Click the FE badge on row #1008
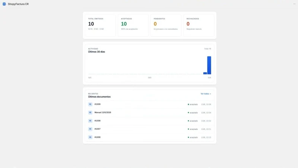The width and height of the screenshot is (298, 168). pyautogui.click(x=90, y=121)
